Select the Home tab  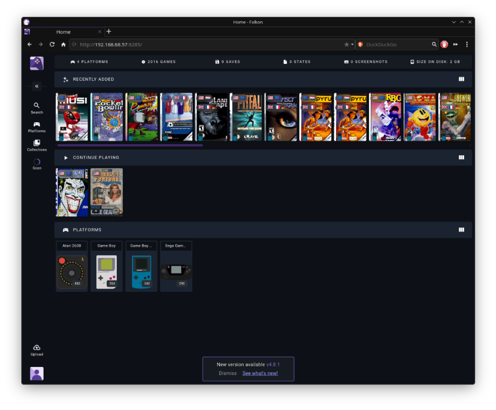click(x=63, y=32)
